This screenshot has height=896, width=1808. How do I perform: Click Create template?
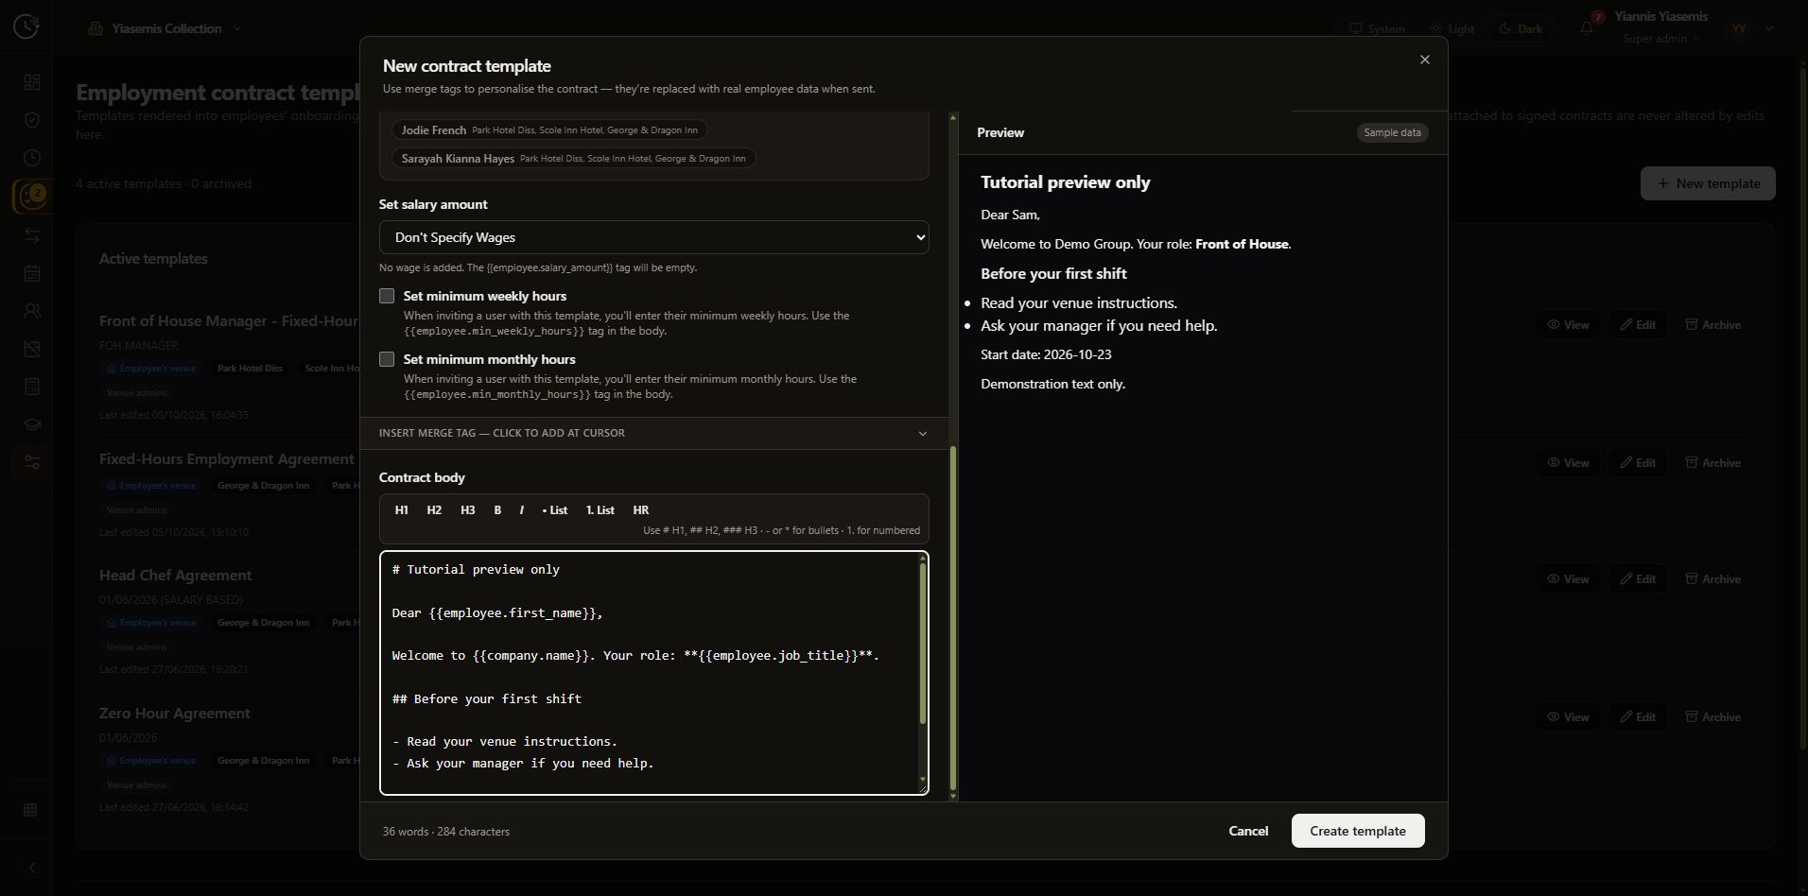click(x=1357, y=831)
